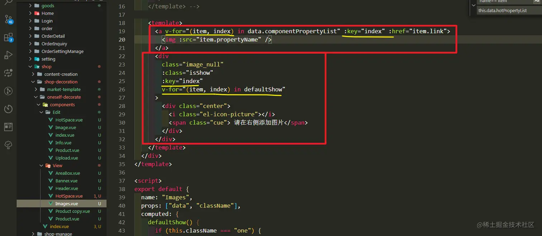
Task: Click image_null class value on line 23
Action: coord(203,64)
